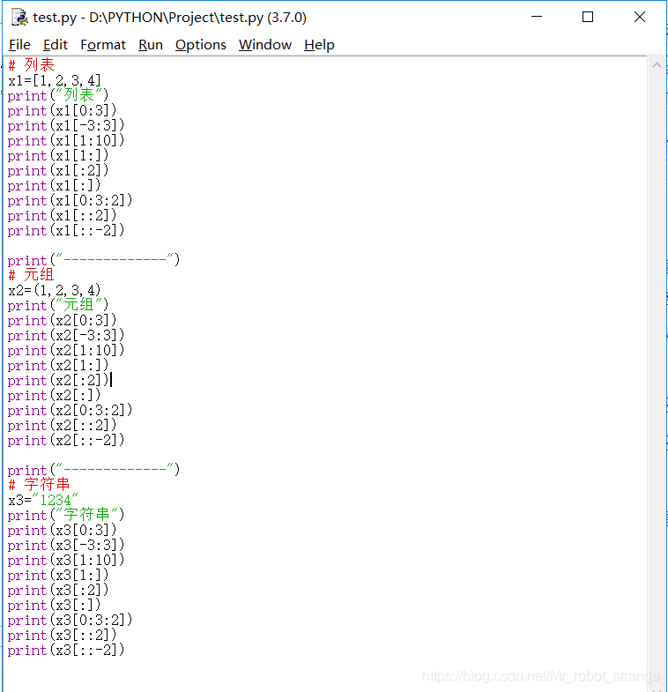
Task: Click the comment line '# 字符串'
Action: coord(39,485)
